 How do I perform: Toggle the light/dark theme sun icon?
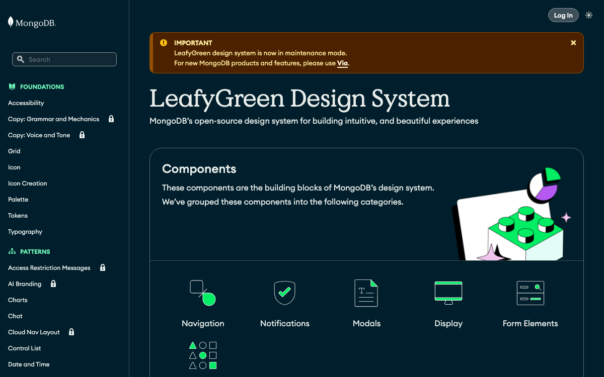tap(589, 15)
